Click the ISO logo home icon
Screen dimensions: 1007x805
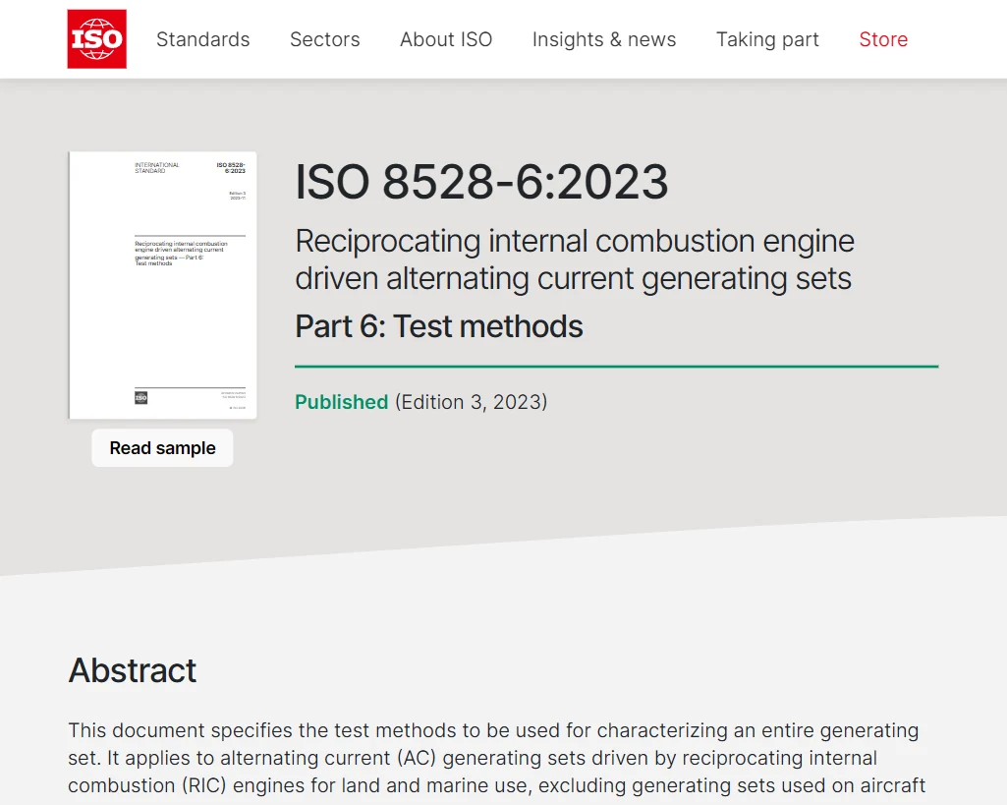click(97, 39)
